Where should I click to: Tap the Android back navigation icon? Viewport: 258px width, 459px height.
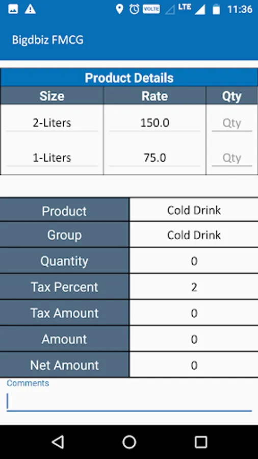click(58, 442)
